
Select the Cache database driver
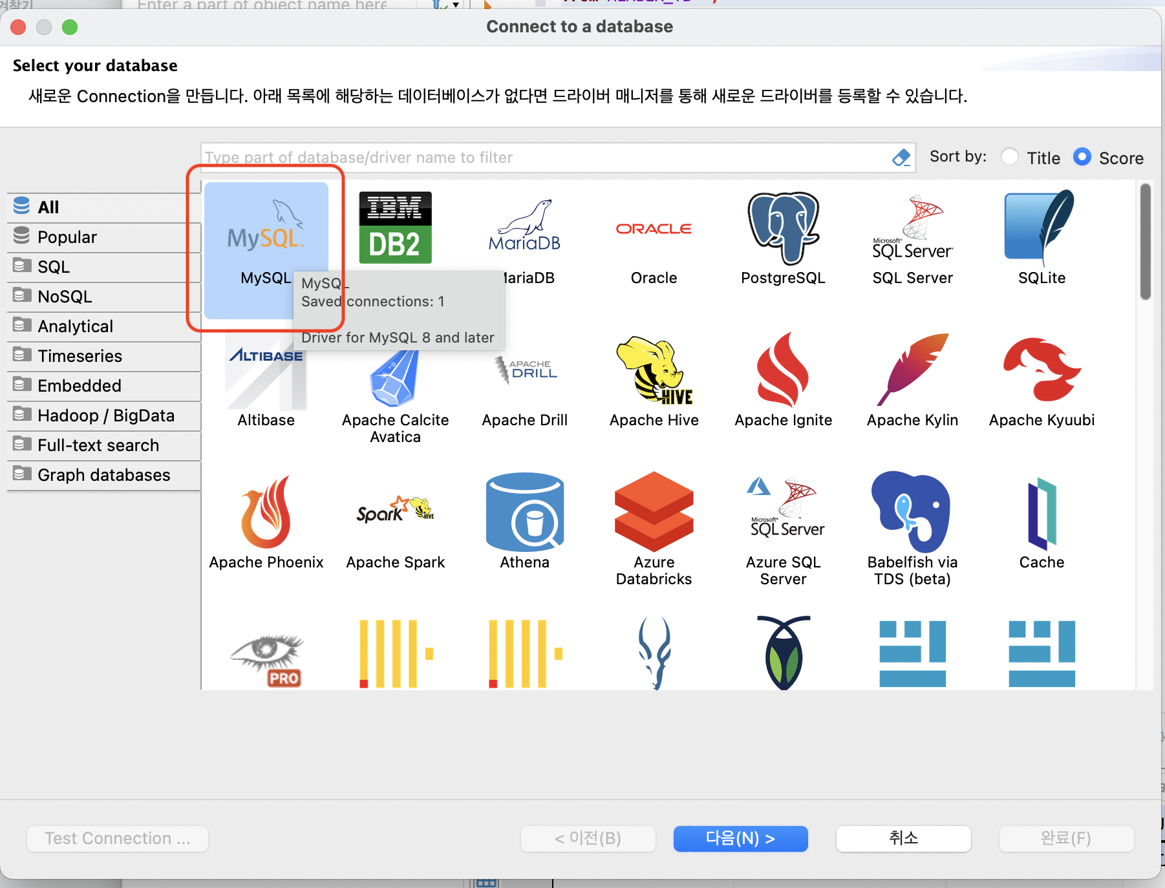[1042, 525]
